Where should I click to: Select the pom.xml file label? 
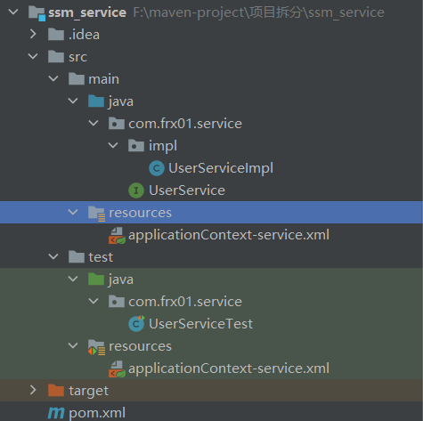97,413
